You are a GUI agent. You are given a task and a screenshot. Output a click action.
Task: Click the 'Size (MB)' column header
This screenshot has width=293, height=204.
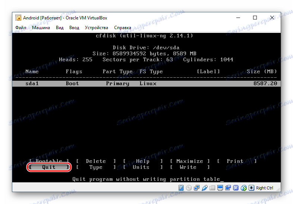262,72
